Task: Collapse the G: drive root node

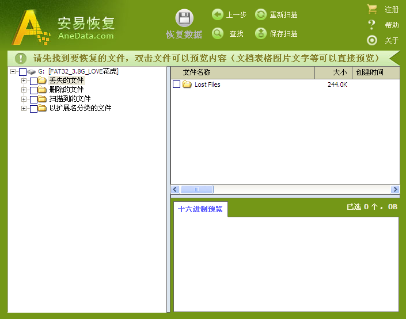Action: point(13,72)
